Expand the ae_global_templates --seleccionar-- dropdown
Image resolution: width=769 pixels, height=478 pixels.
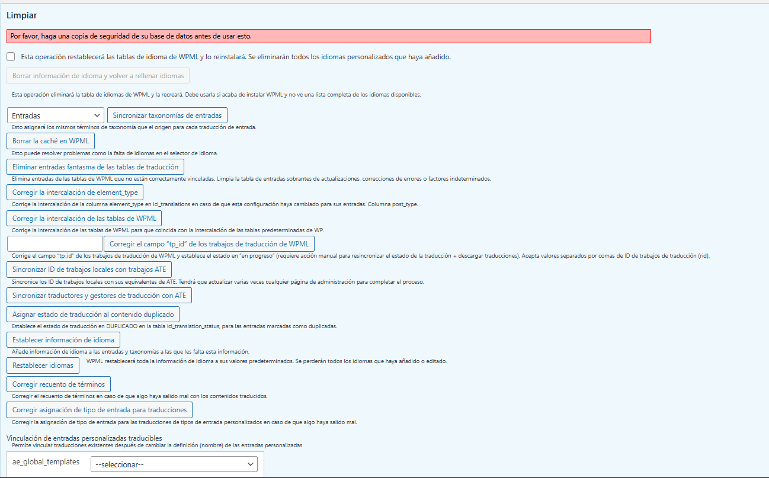[174, 464]
